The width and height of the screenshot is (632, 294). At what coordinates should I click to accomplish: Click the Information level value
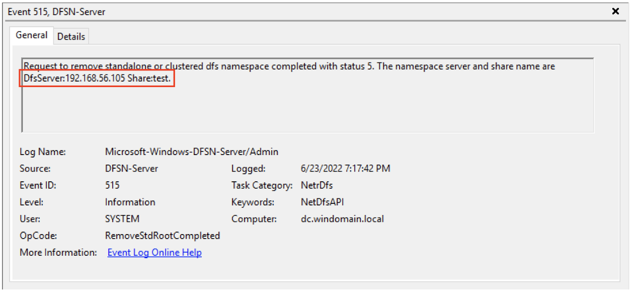[x=130, y=202]
